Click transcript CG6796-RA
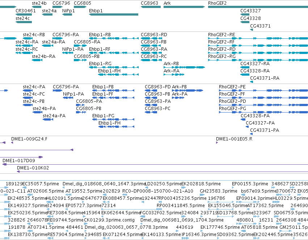Image resolution: width=308 pixels, height=240 pixels. click(66, 34)
